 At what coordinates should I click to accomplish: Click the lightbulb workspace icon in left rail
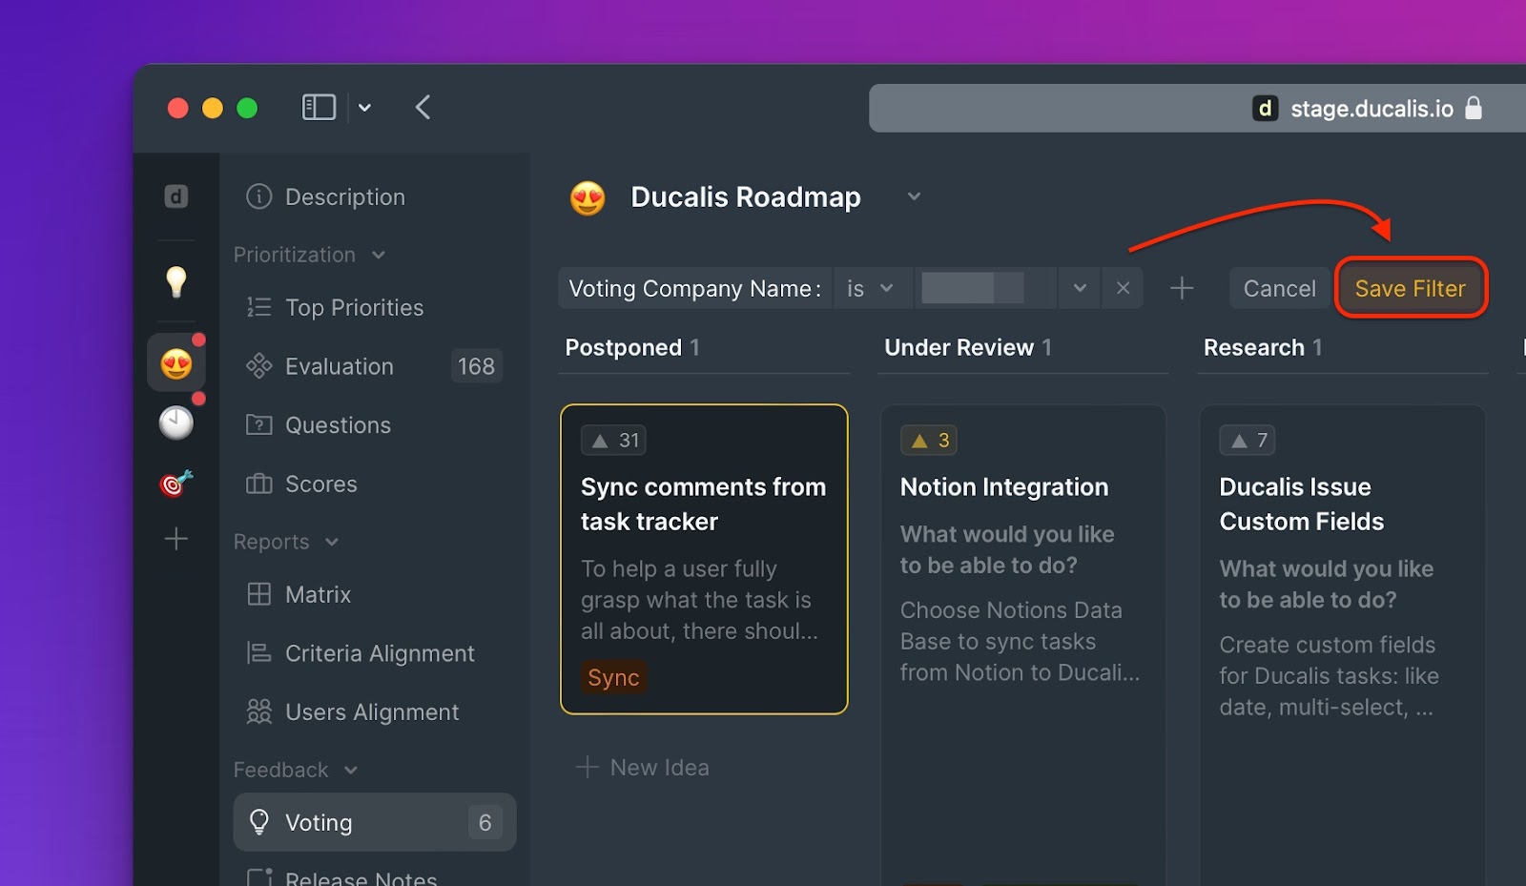coord(176,281)
